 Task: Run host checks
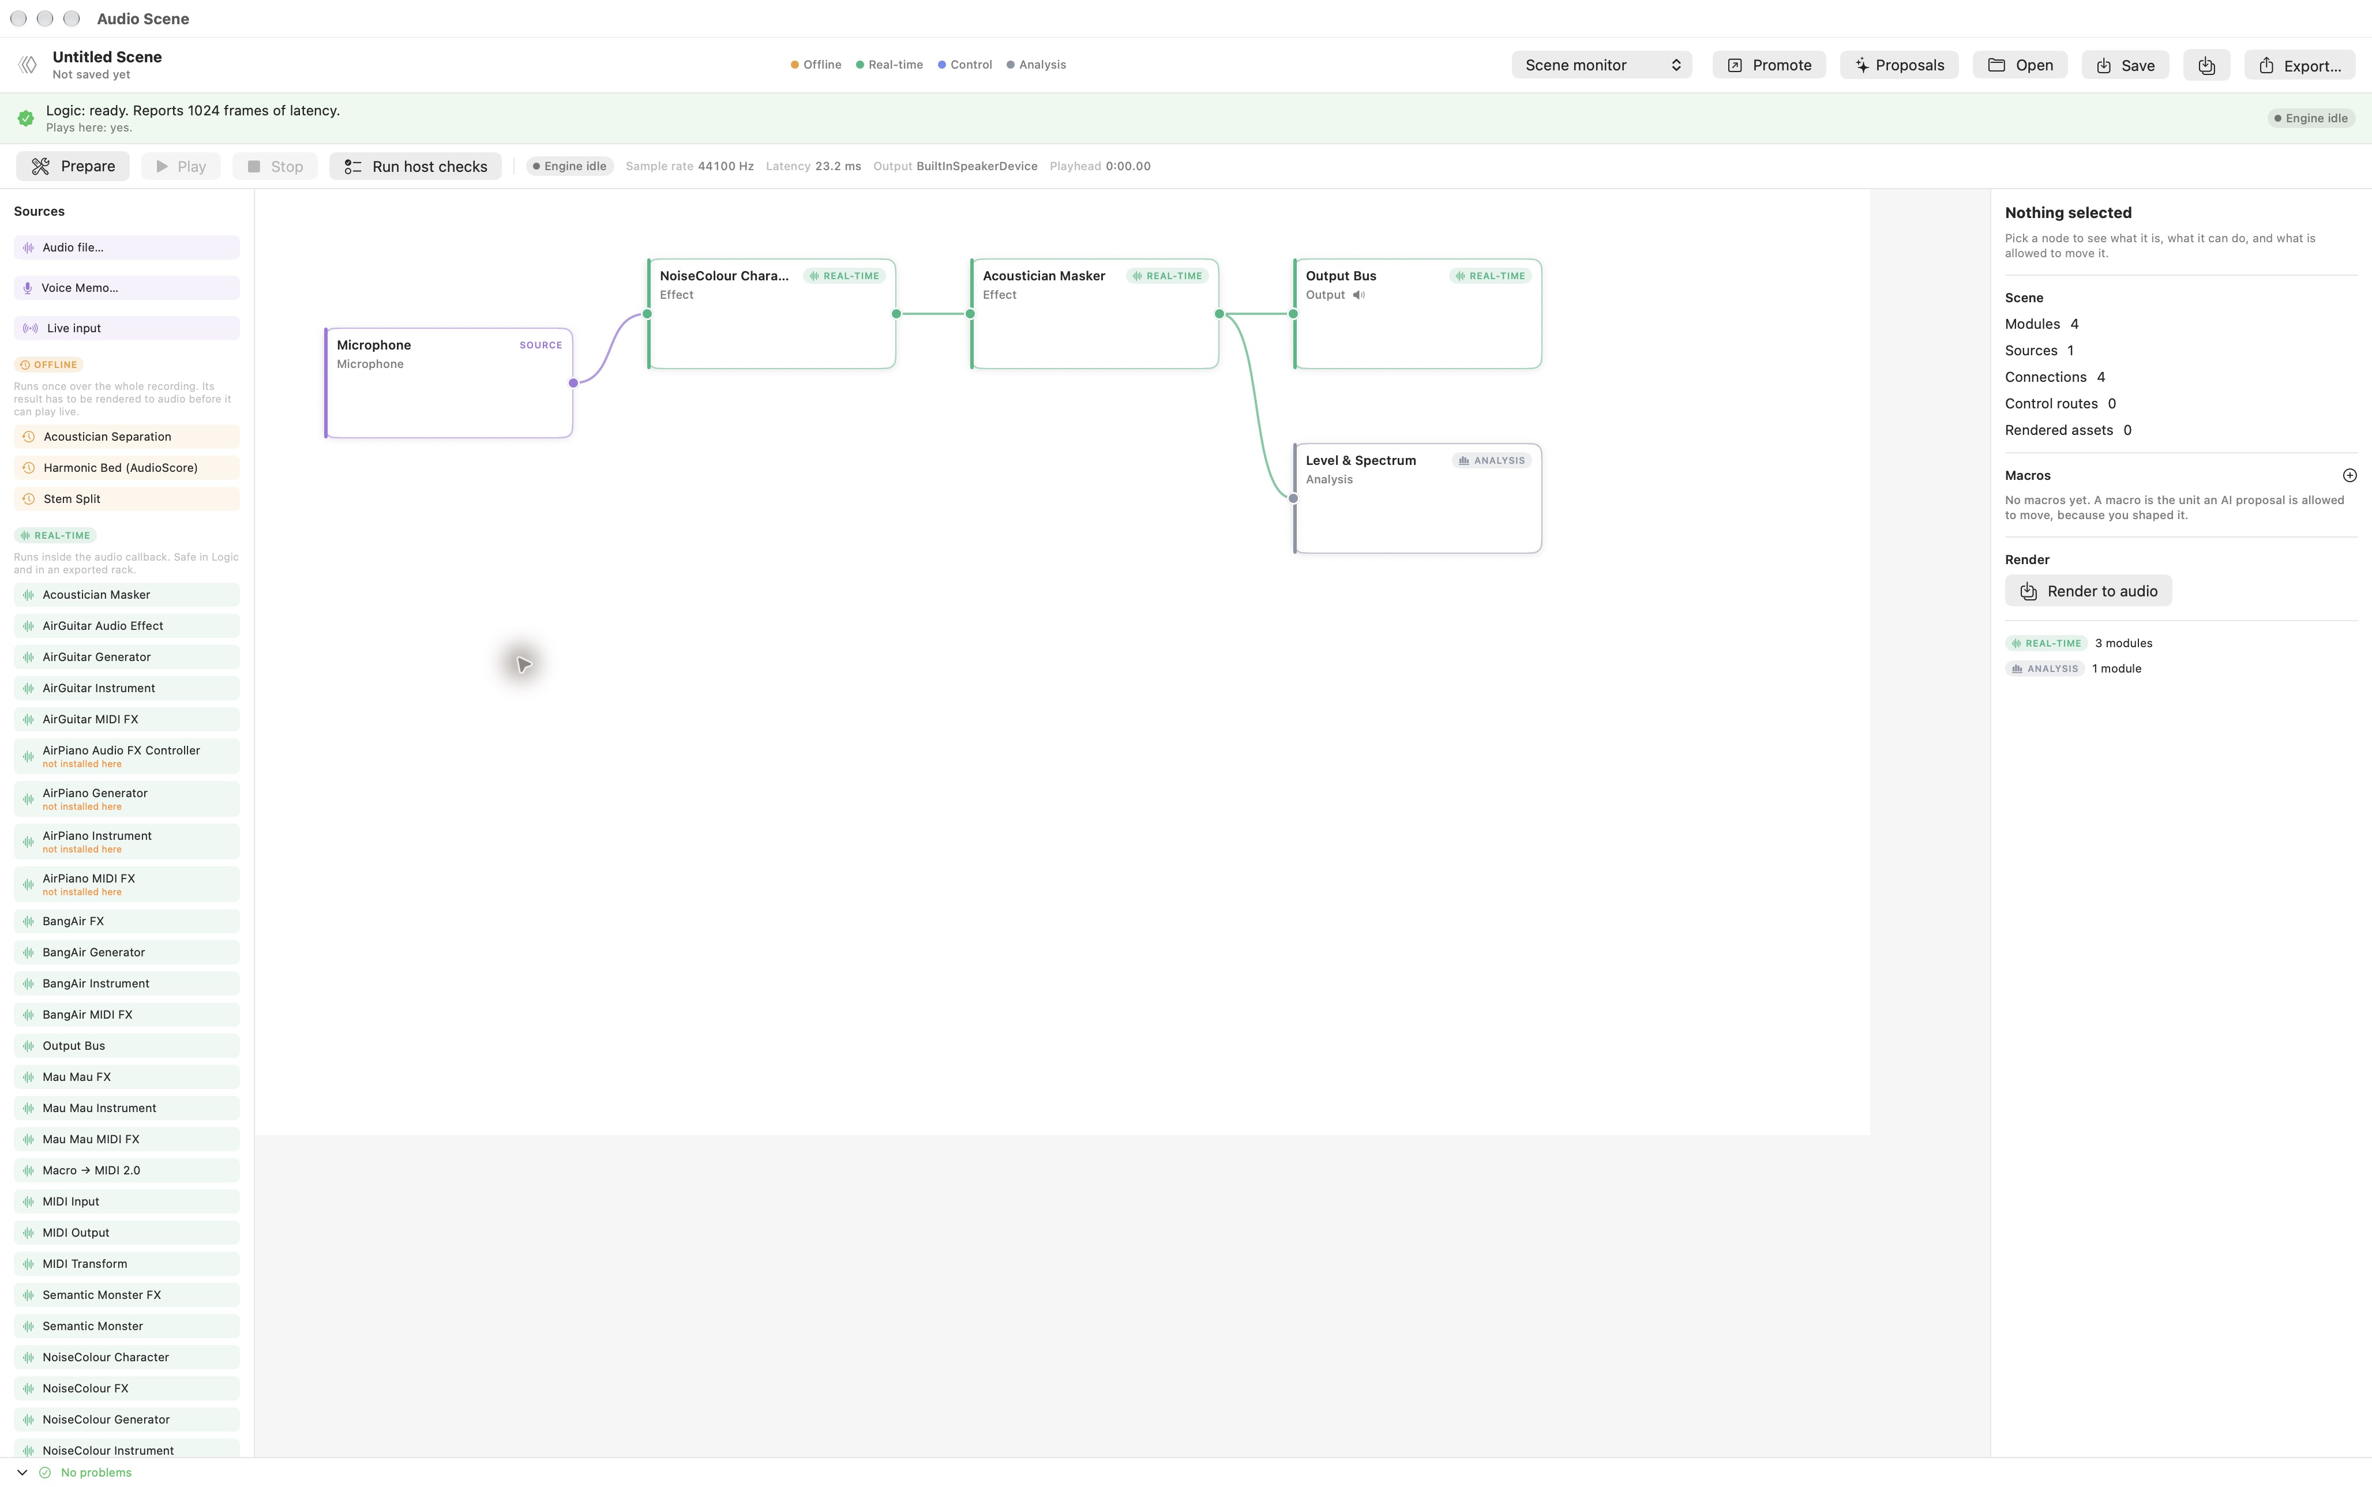click(x=415, y=166)
